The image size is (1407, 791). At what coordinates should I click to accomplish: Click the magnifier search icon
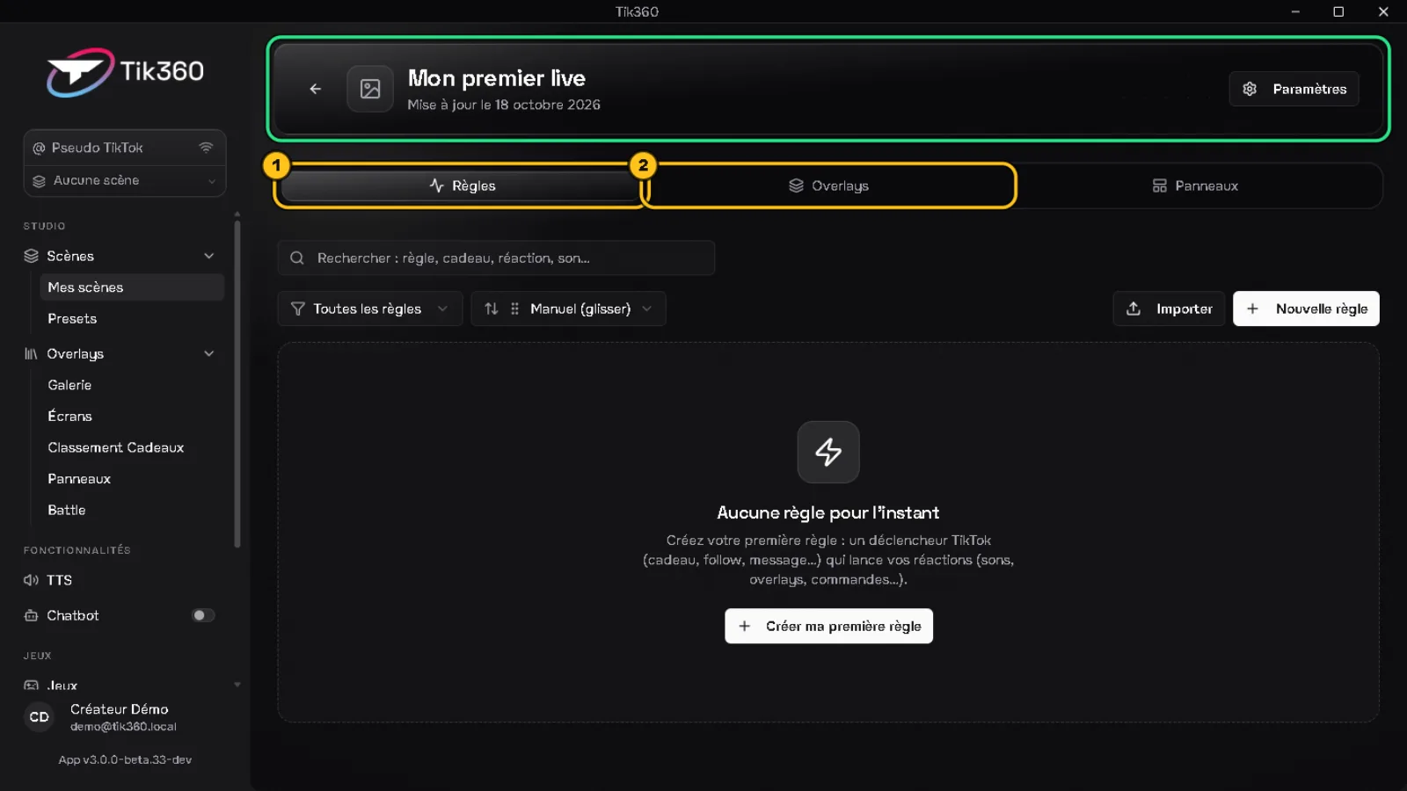click(x=297, y=258)
